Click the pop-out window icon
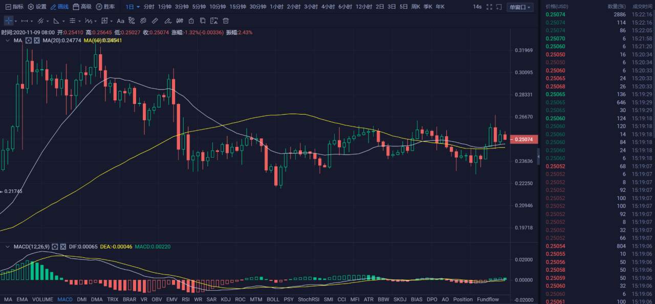The image size is (655, 304). coord(499,7)
